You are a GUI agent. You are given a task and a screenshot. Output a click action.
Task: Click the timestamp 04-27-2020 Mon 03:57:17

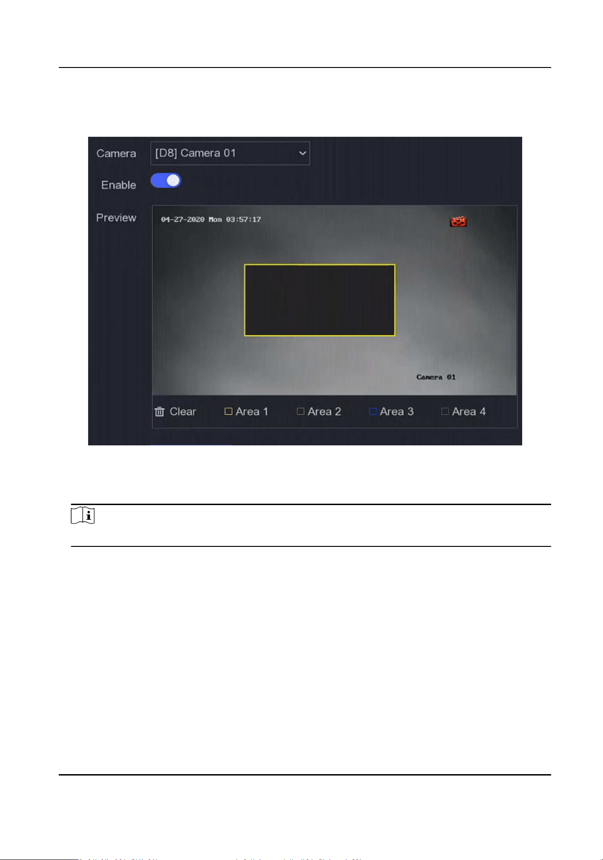point(211,219)
